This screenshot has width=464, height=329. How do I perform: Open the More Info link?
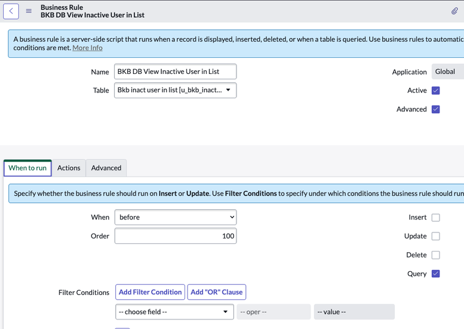(x=87, y=48)
